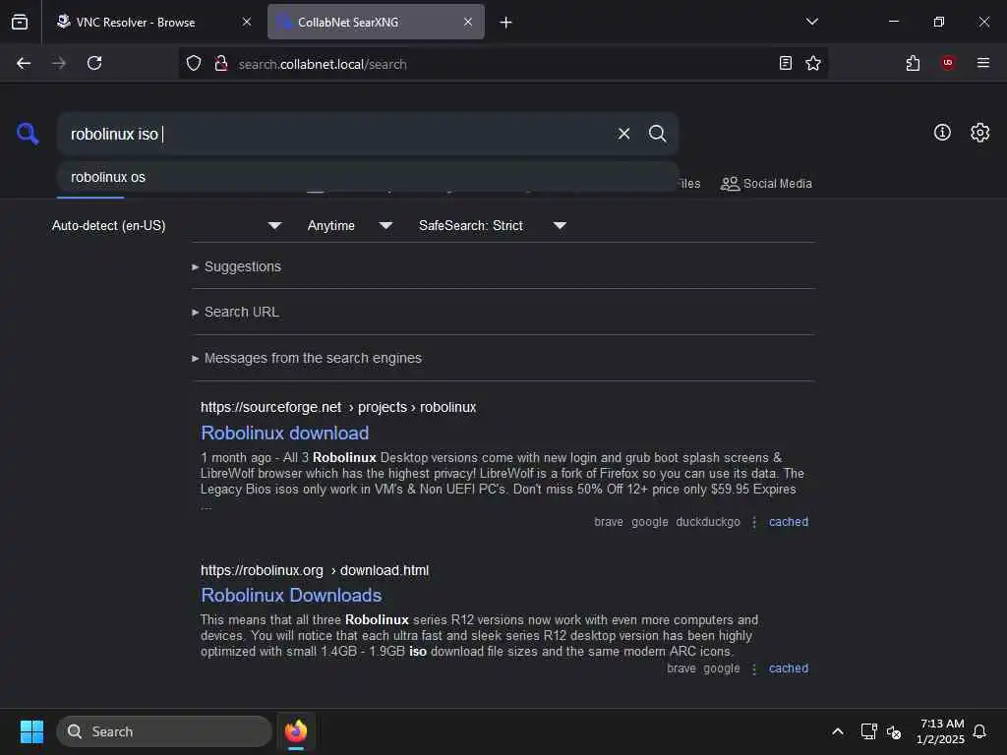The height and width of the screenshot is (755, 1007).
Task: Select the CollabNet SearXNG tab
Action: click(376, 22)
